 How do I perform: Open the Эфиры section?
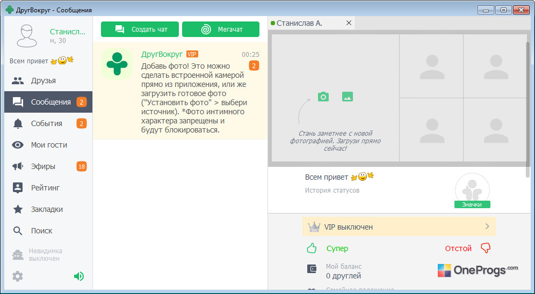point(48,166)
